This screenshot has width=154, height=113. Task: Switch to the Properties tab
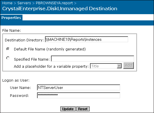(x=11, y=18)
